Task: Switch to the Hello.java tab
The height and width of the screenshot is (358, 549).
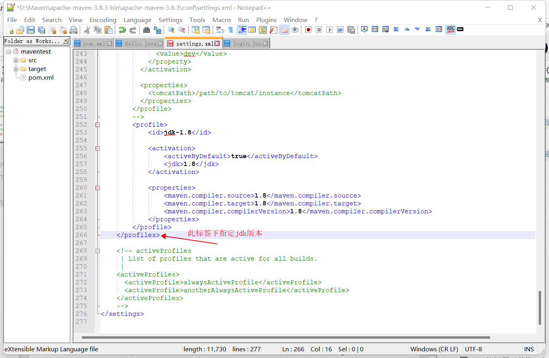Action: pyautogui.click(x=140, y=44)
